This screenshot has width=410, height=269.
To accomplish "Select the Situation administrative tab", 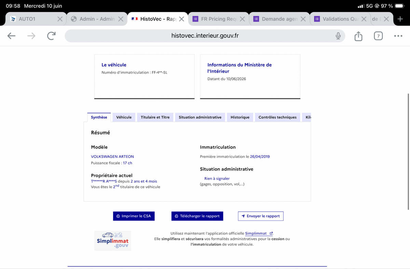I will point(200,117).
